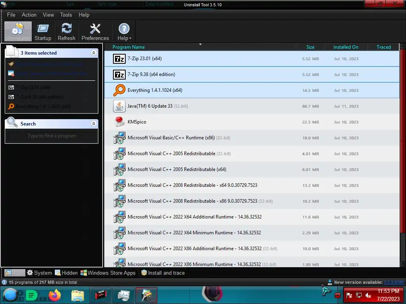Click the muted volume tray icon

(x=368, y=295)
